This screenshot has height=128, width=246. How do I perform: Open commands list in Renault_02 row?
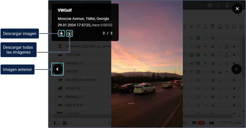(x=213, y=63)
